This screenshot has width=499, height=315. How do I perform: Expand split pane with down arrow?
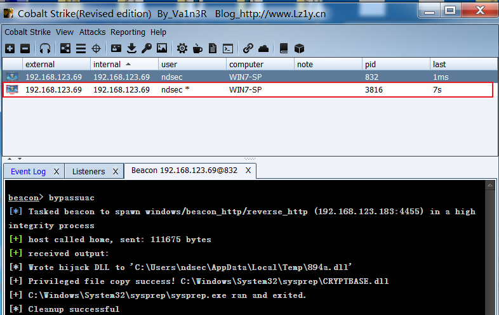click(x=20, y=158)
